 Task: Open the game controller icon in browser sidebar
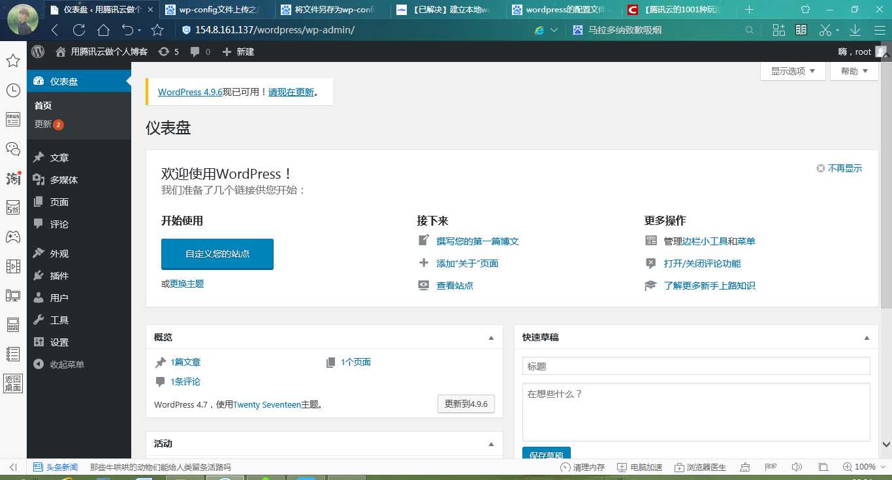[12, 237]
